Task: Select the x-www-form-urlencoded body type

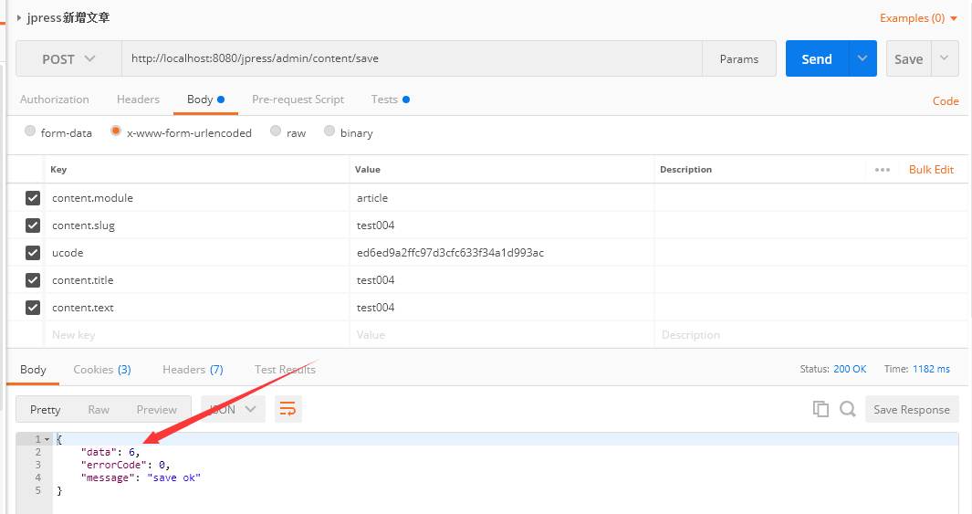Action: click(x=116, y=131)
